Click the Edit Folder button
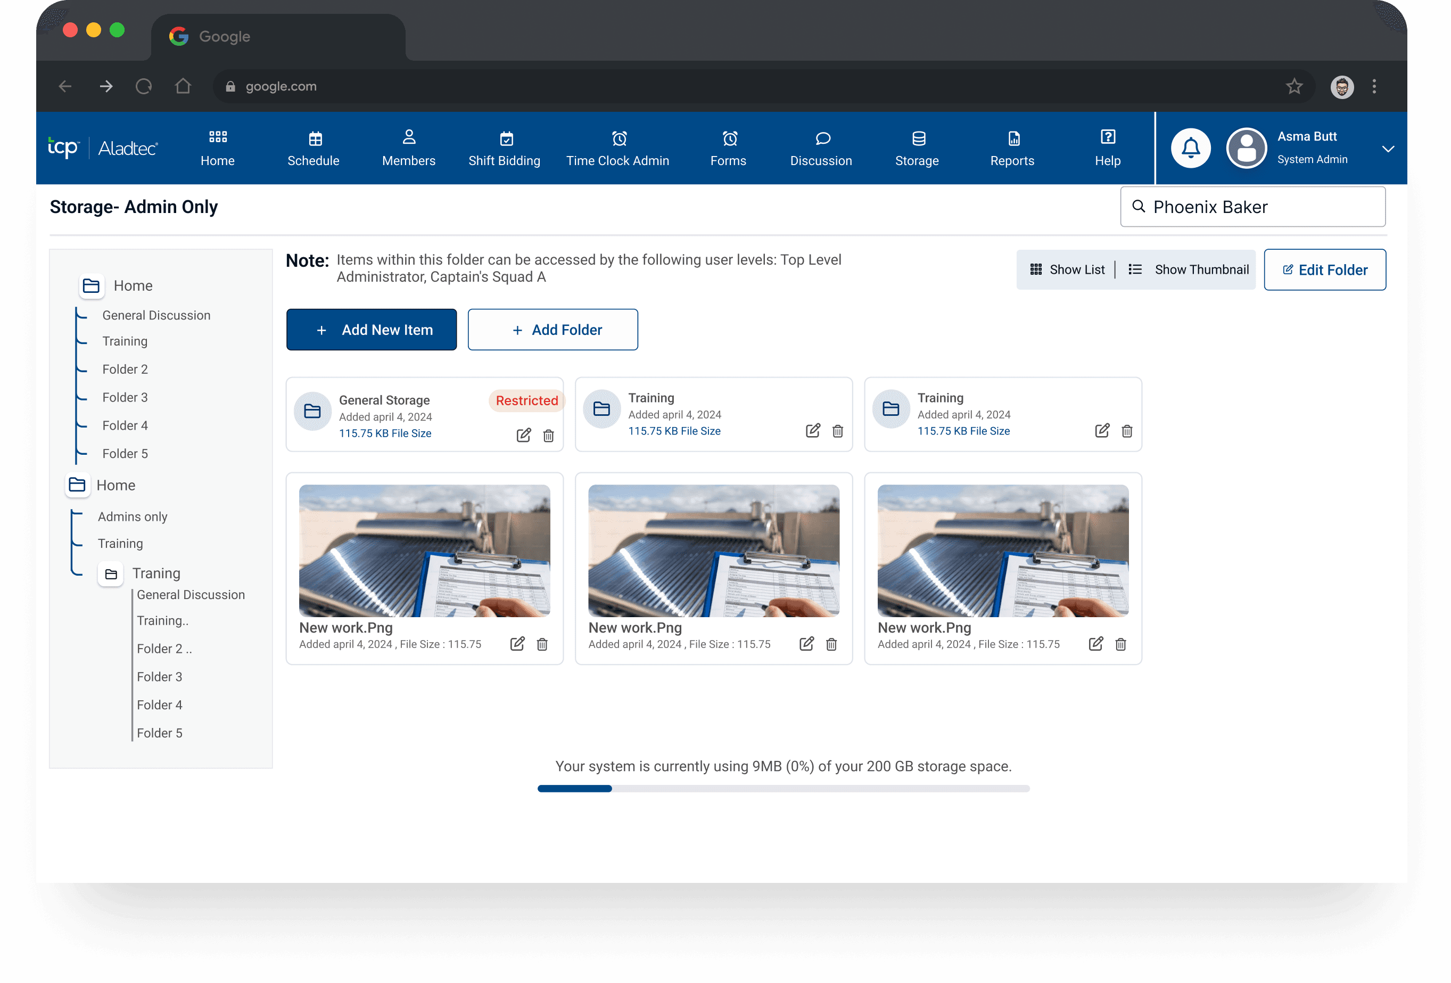The image size is (1451, 983). click(x=1324, y=270)
